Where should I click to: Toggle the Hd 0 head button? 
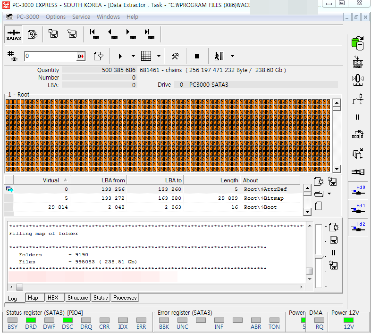(x=358, y=190)
